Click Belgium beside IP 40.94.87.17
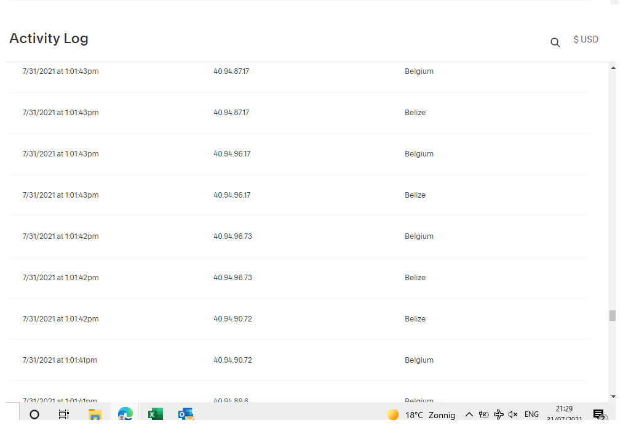The width and height of the screenshot is (631, 436). (419, 71)
